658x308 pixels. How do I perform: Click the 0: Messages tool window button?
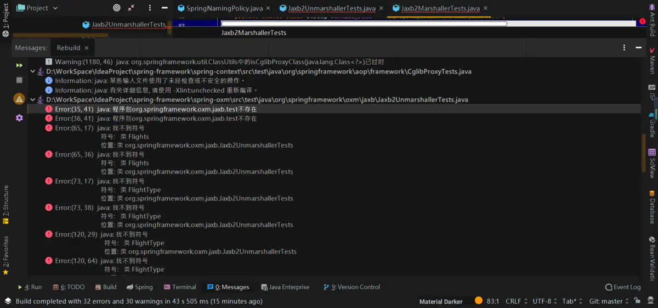click(x=228, y=287)
